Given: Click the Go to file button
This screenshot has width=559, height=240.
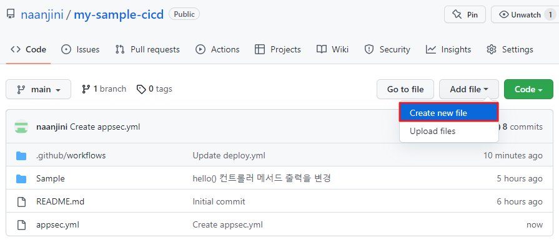Looking at the screenshot, I should pos(405,89).
